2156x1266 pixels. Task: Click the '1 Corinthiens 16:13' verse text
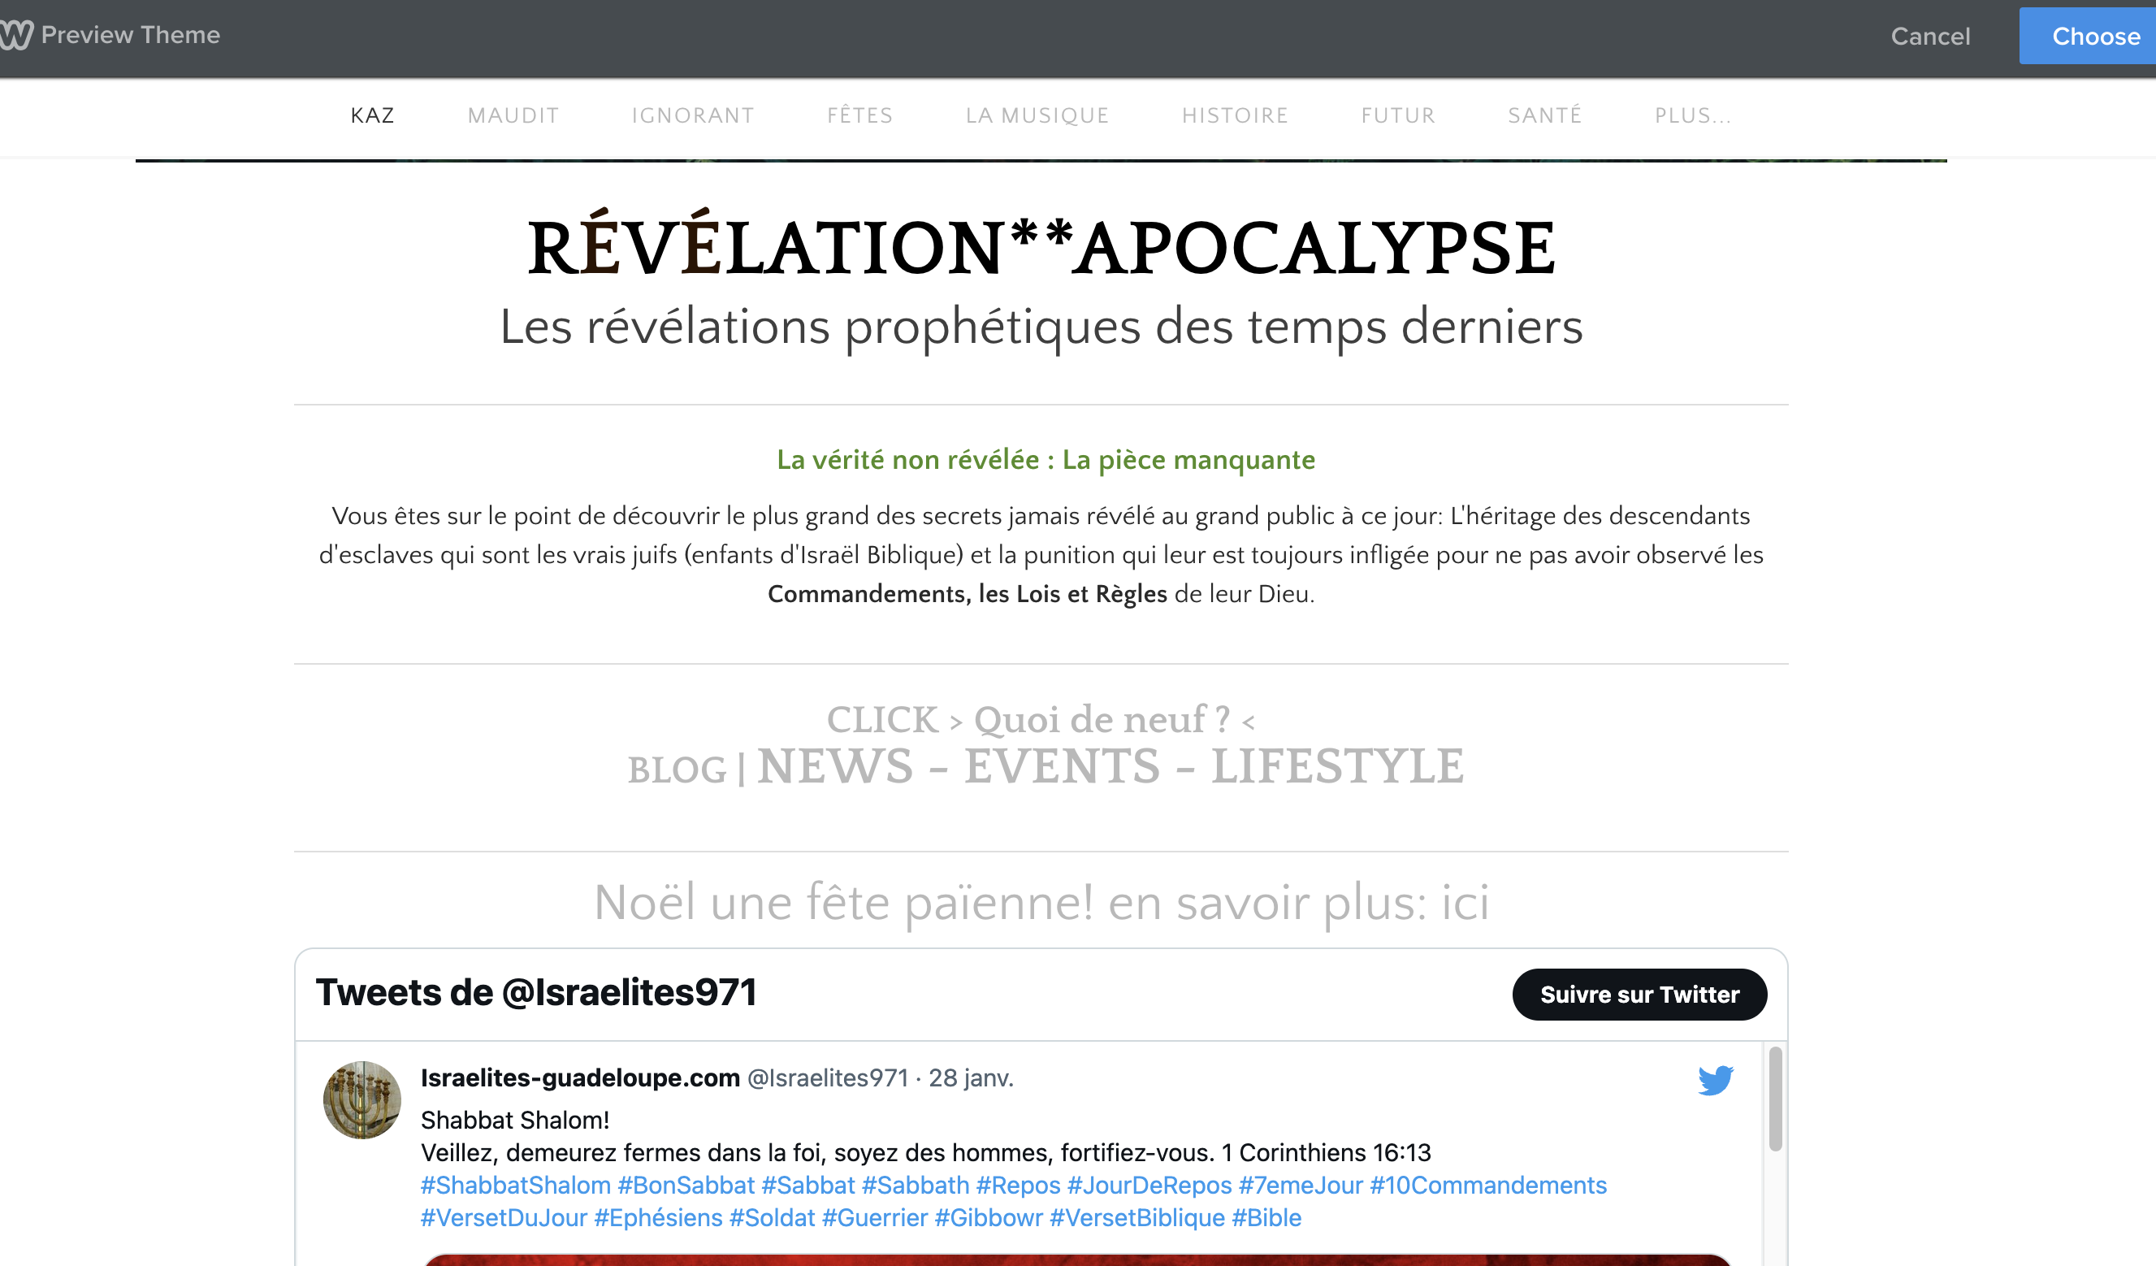coord(1326,1153)
